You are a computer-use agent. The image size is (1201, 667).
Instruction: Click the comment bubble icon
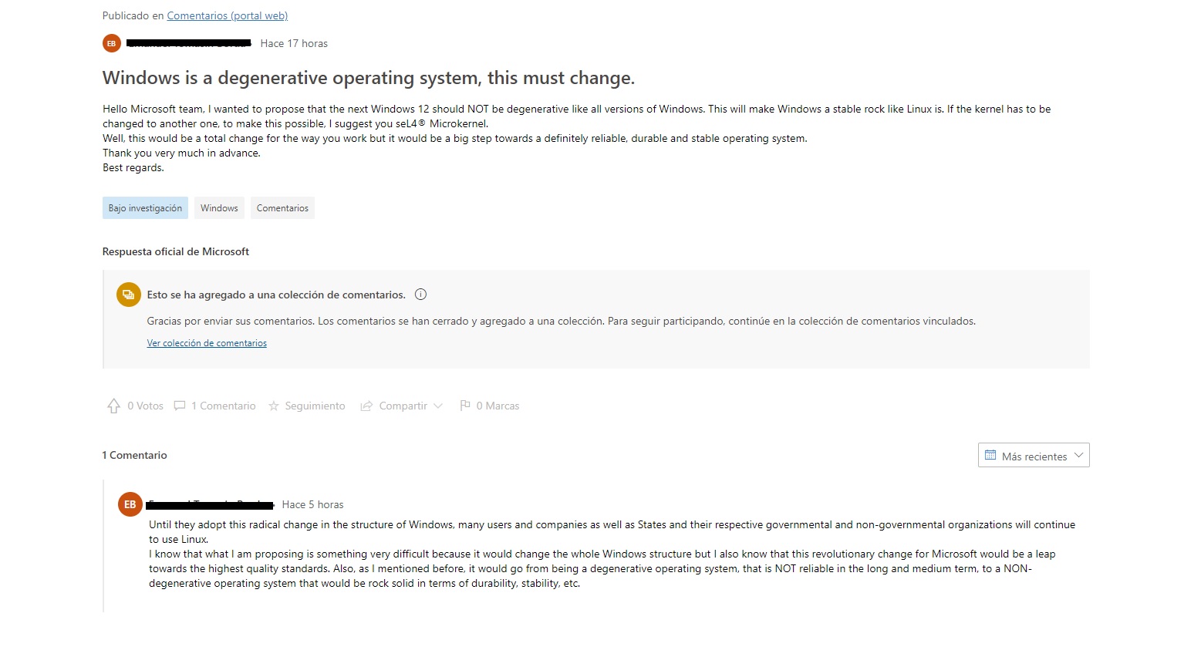(x=180, y=406)
